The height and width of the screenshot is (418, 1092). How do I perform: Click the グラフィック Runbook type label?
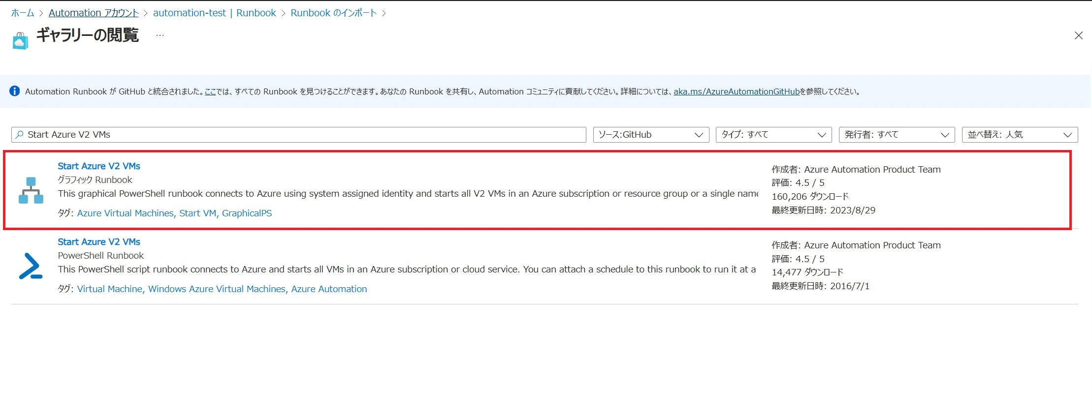click(x=95, y=180)
